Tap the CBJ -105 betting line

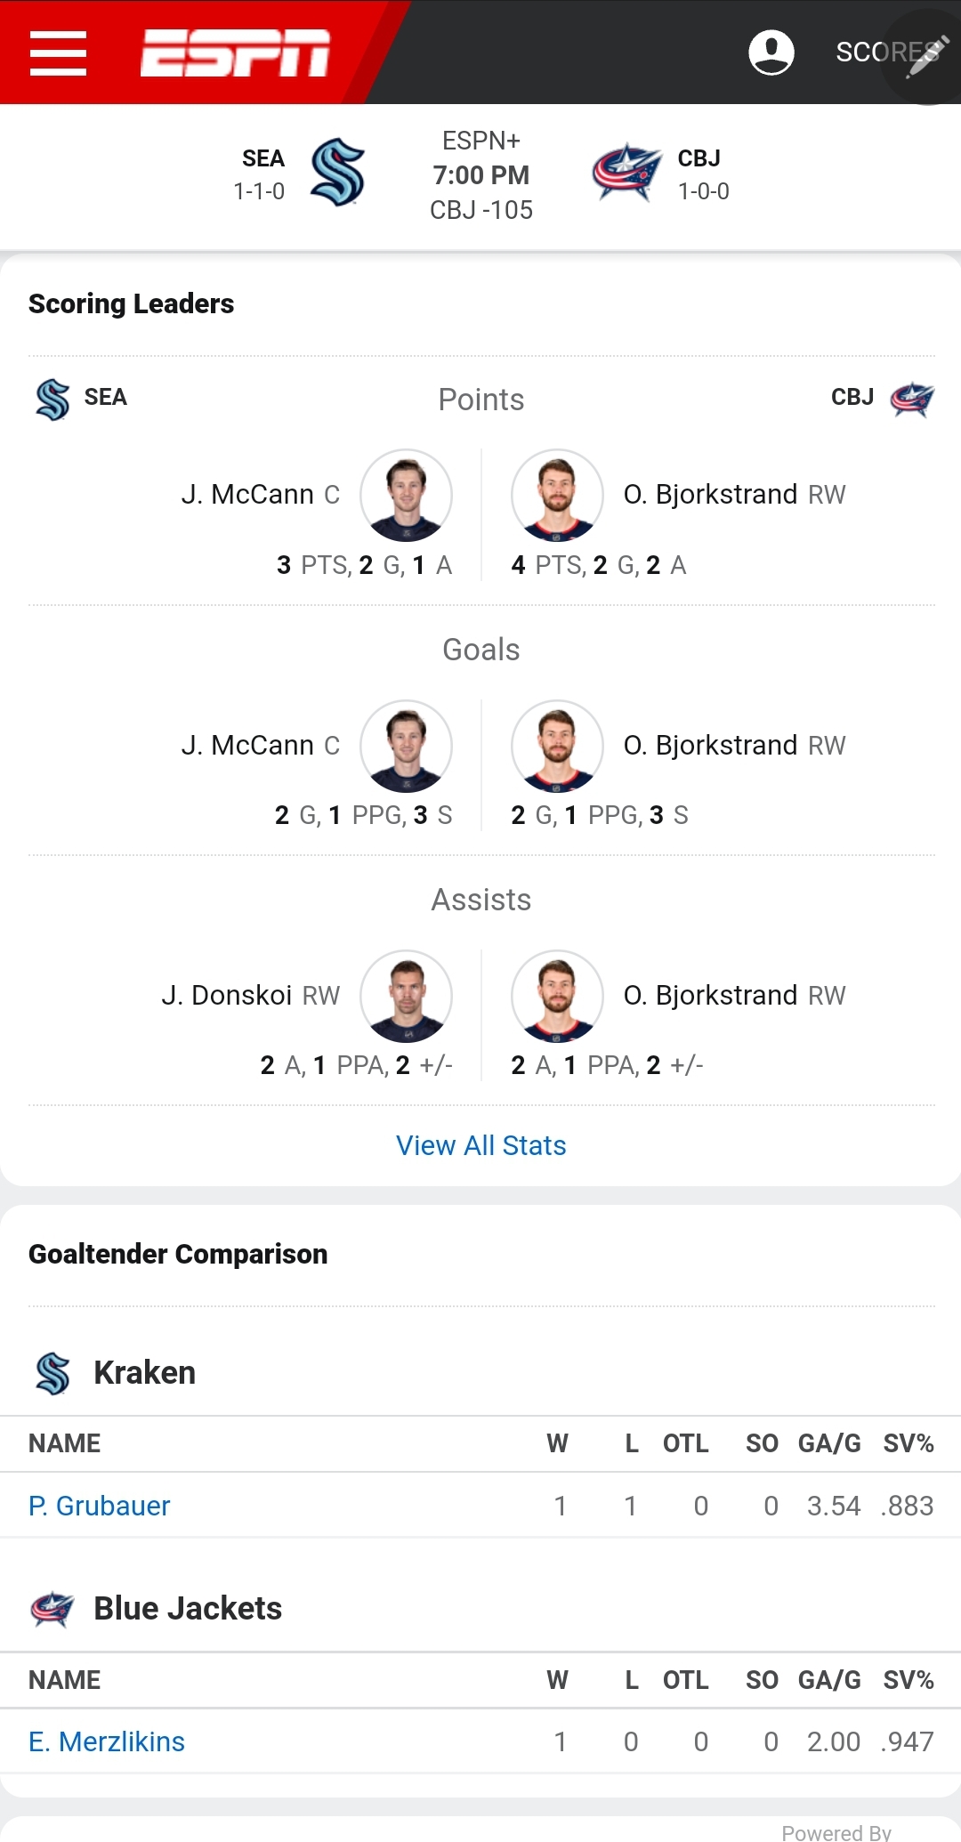[481, 210]
